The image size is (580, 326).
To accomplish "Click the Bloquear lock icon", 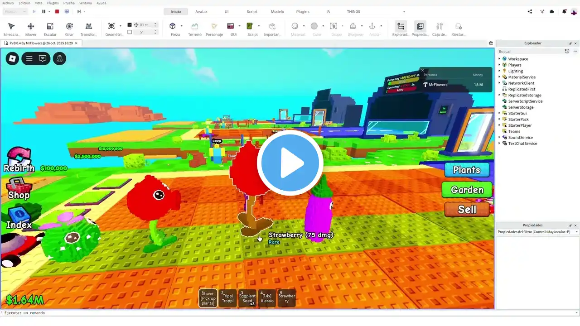I will (x=353, y=26).
